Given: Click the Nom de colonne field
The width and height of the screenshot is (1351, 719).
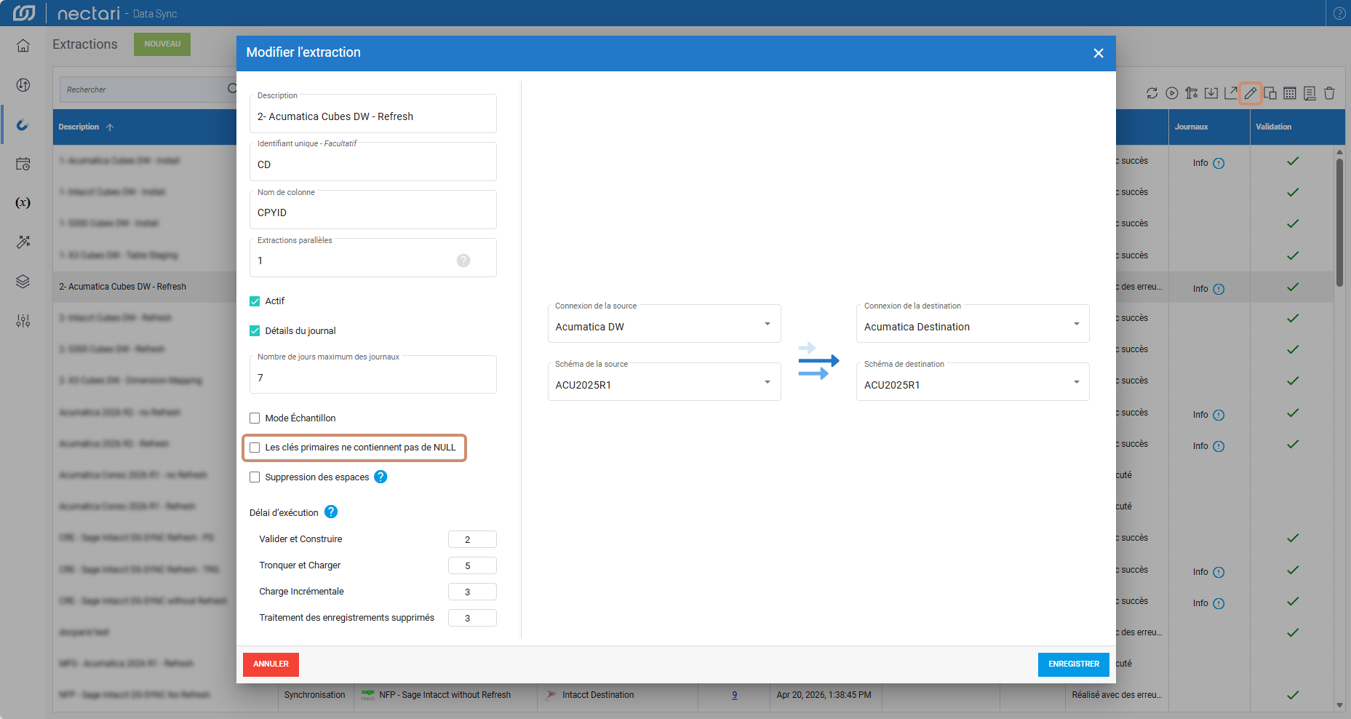Looking at the screenshot, I should tap(373, 210).
